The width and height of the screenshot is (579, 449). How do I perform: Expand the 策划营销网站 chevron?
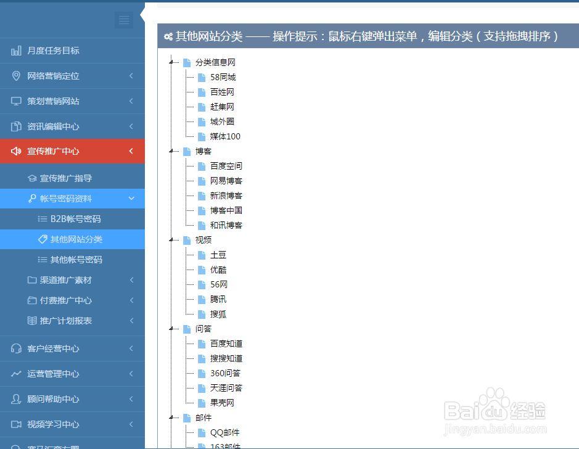131,101
